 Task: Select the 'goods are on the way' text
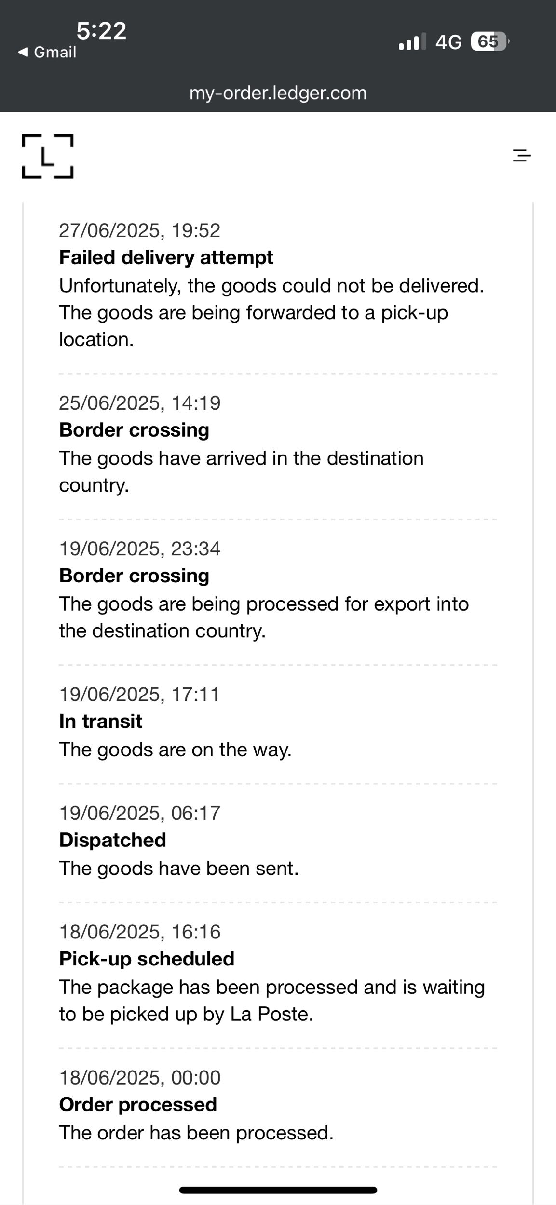pos(175,750)
